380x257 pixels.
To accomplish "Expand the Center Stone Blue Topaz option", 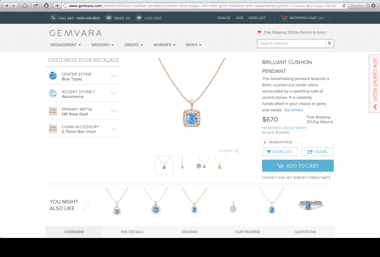I will [83, 76].
